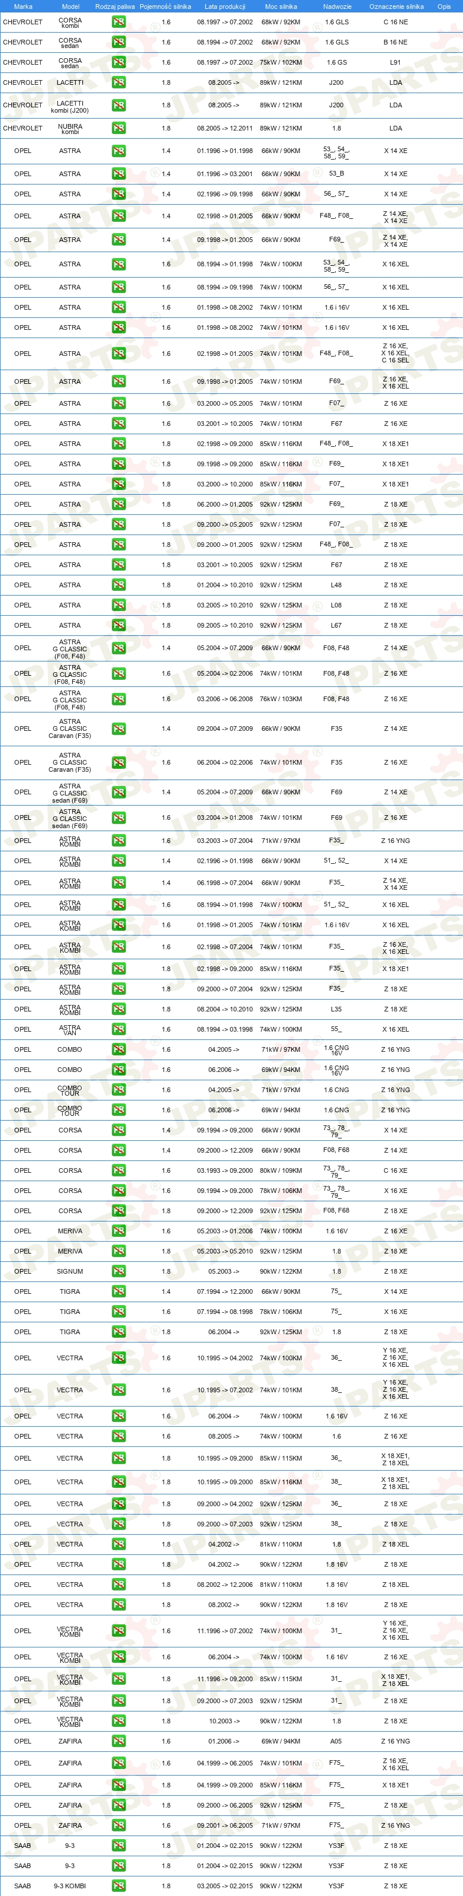The width and height of the screenshot is (463, 1896).
Task: Click fuel icon in Astra G Classic 76kW / 103KM row
Action: 118,699
